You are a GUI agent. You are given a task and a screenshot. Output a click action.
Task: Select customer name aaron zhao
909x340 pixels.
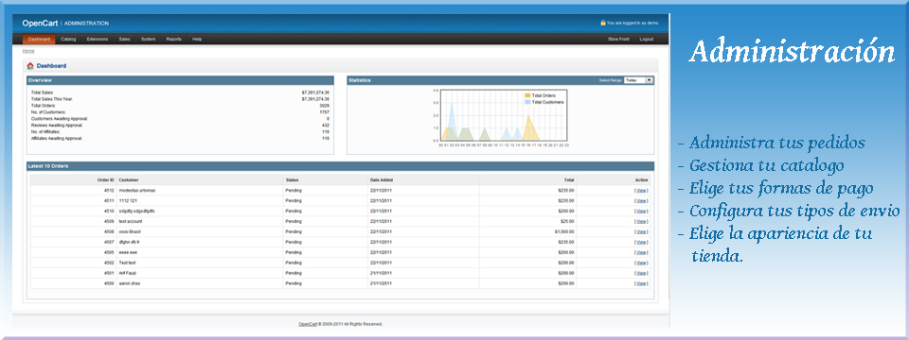pos(130,283)
